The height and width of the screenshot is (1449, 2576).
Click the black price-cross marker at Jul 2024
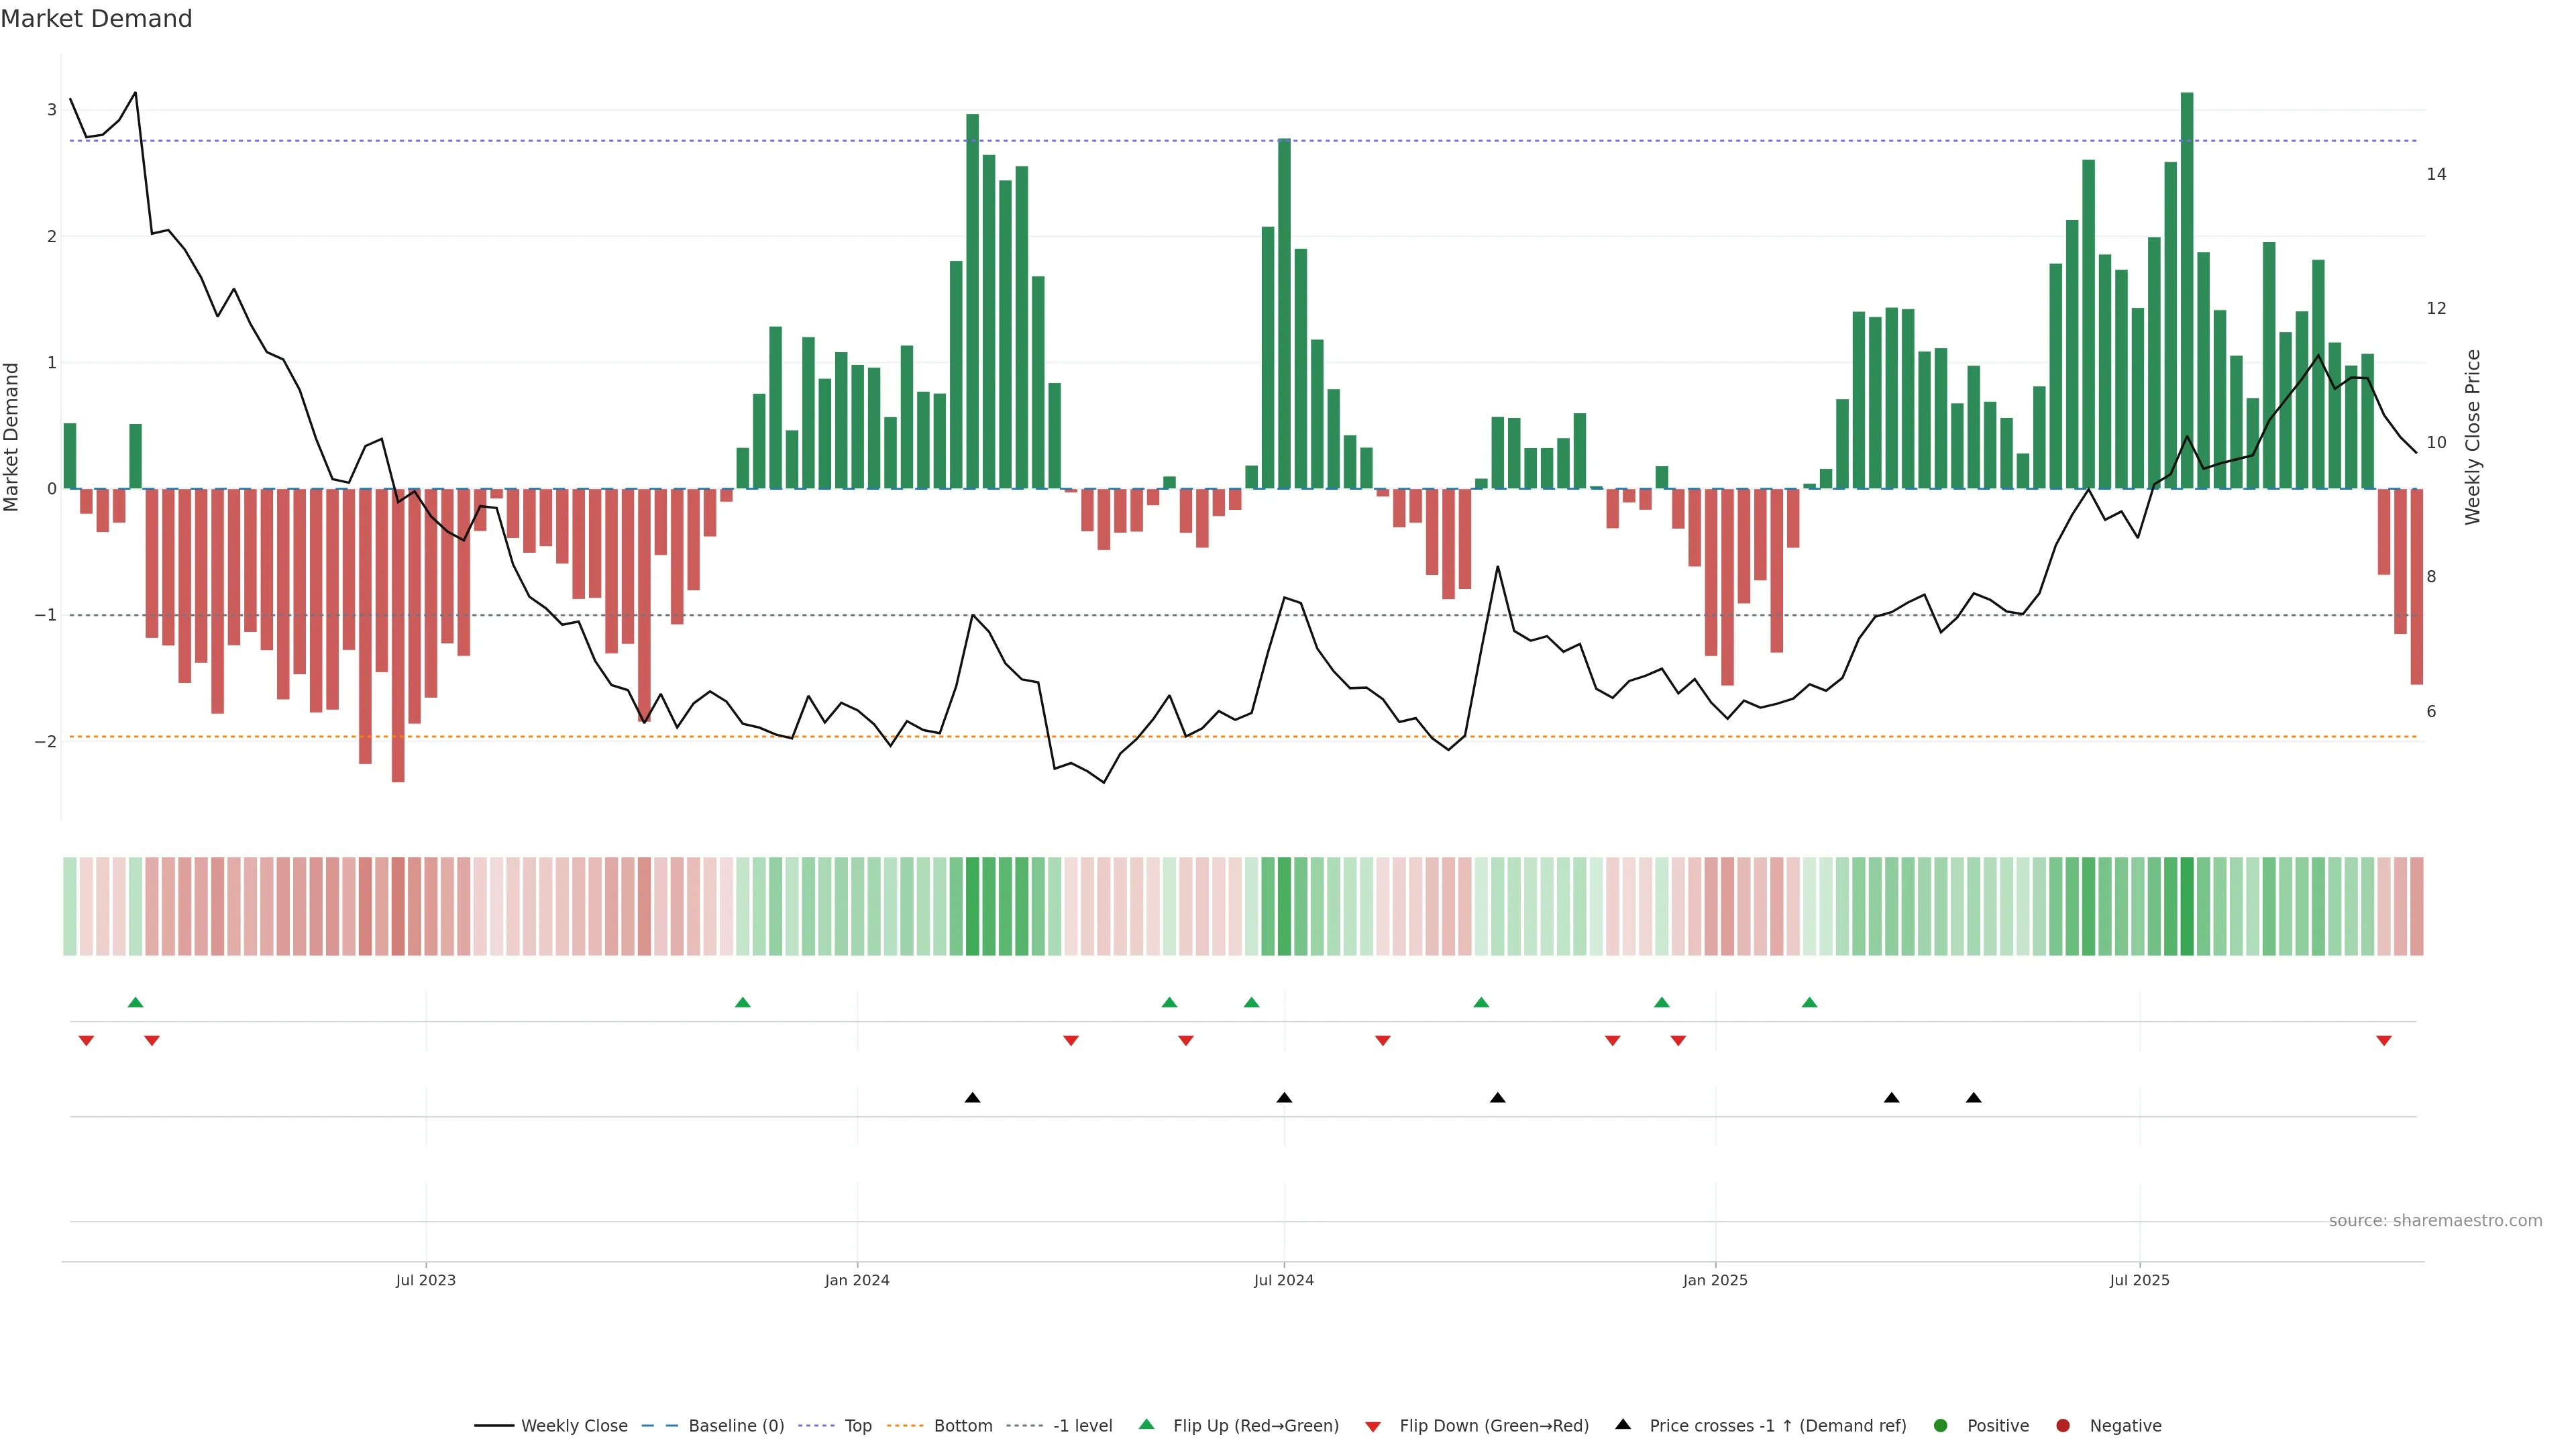[1284, 1098]
